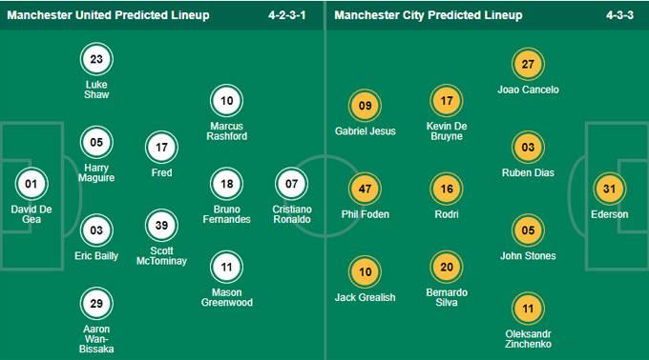Click Aaron Wan-Bissaka's number 29 circle
Image resolution: width=649 pixels, height=360 pixels.
coord(96,304)
